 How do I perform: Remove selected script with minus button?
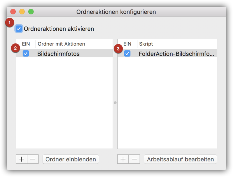pos(134,159)
